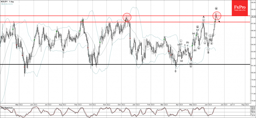256x118 pixels.
Task: Click the red circle at the June 2023 peak
Action: click(217, 16)
